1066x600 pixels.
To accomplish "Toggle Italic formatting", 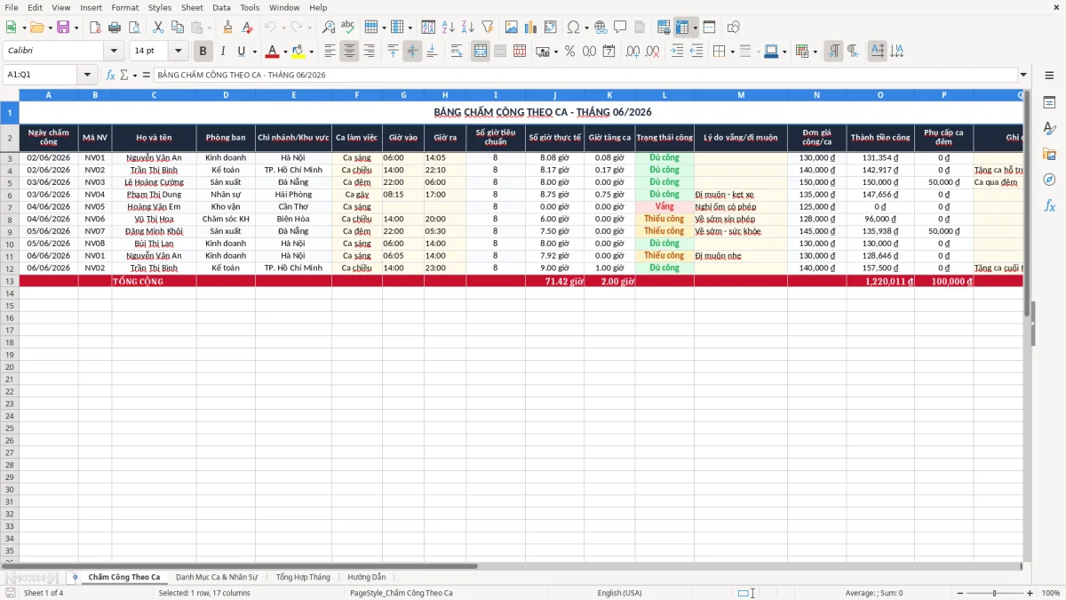I will click(x=222, y=52).
